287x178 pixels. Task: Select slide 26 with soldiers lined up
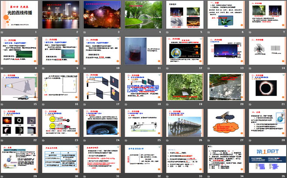[185, 123]
